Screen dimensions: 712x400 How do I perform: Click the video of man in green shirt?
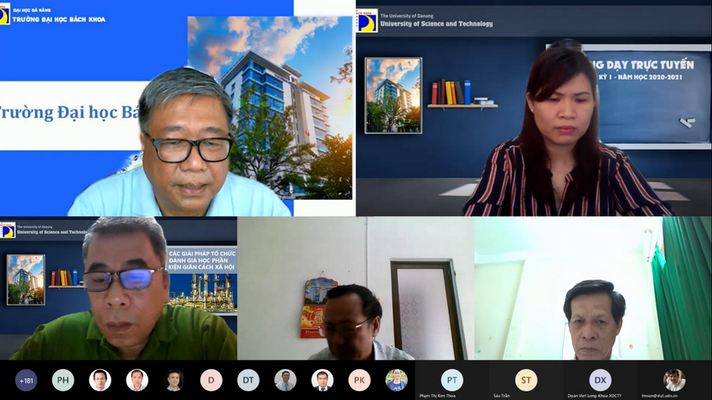(x=118, y=289)
